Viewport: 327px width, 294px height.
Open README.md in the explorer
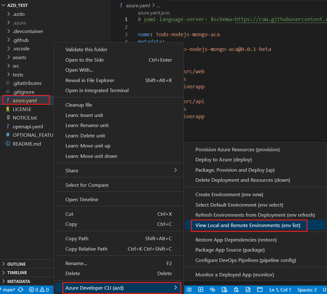[x=27, y=144]
